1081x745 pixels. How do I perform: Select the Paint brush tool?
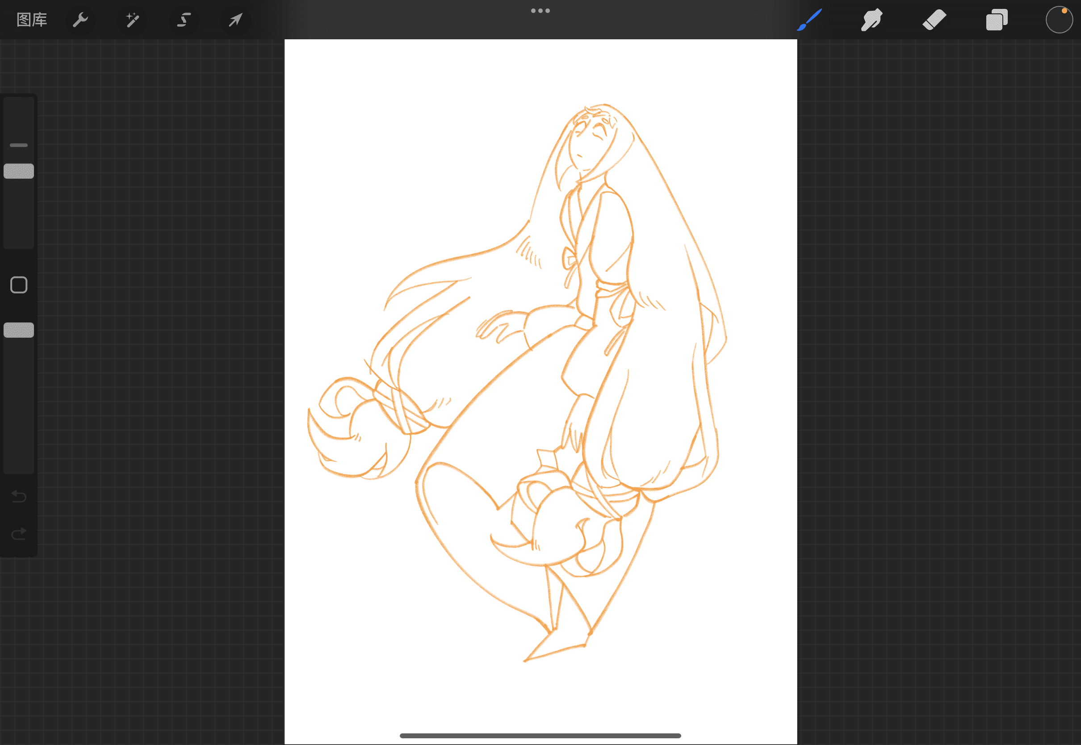[809, 20]
